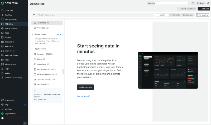Screen dimensions: 211x125
Task: Go to Synthetic Monitoring
Action: pyautogui.click(x=13, y=78)
